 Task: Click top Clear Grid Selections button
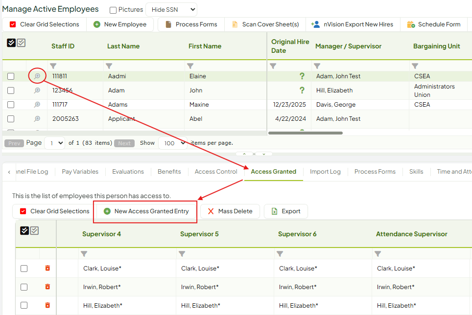44,24
